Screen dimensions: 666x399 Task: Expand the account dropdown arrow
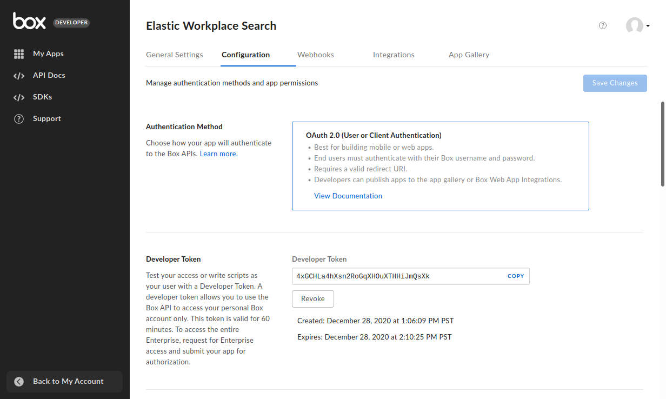[648, 25]
